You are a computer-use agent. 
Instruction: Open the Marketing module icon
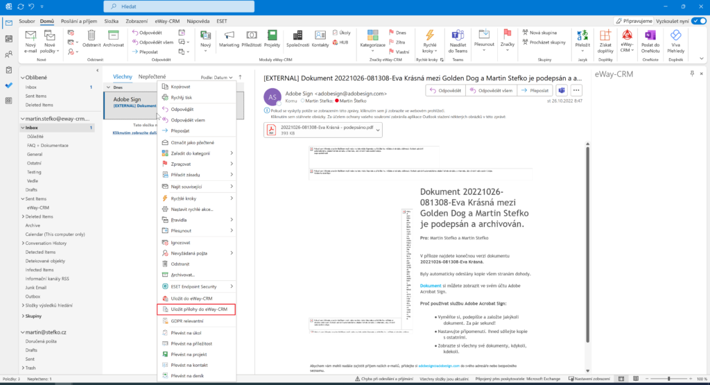(x=229, y=35)
